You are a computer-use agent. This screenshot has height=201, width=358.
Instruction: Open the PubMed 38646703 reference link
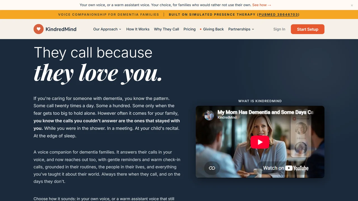[x=278, y=15]
